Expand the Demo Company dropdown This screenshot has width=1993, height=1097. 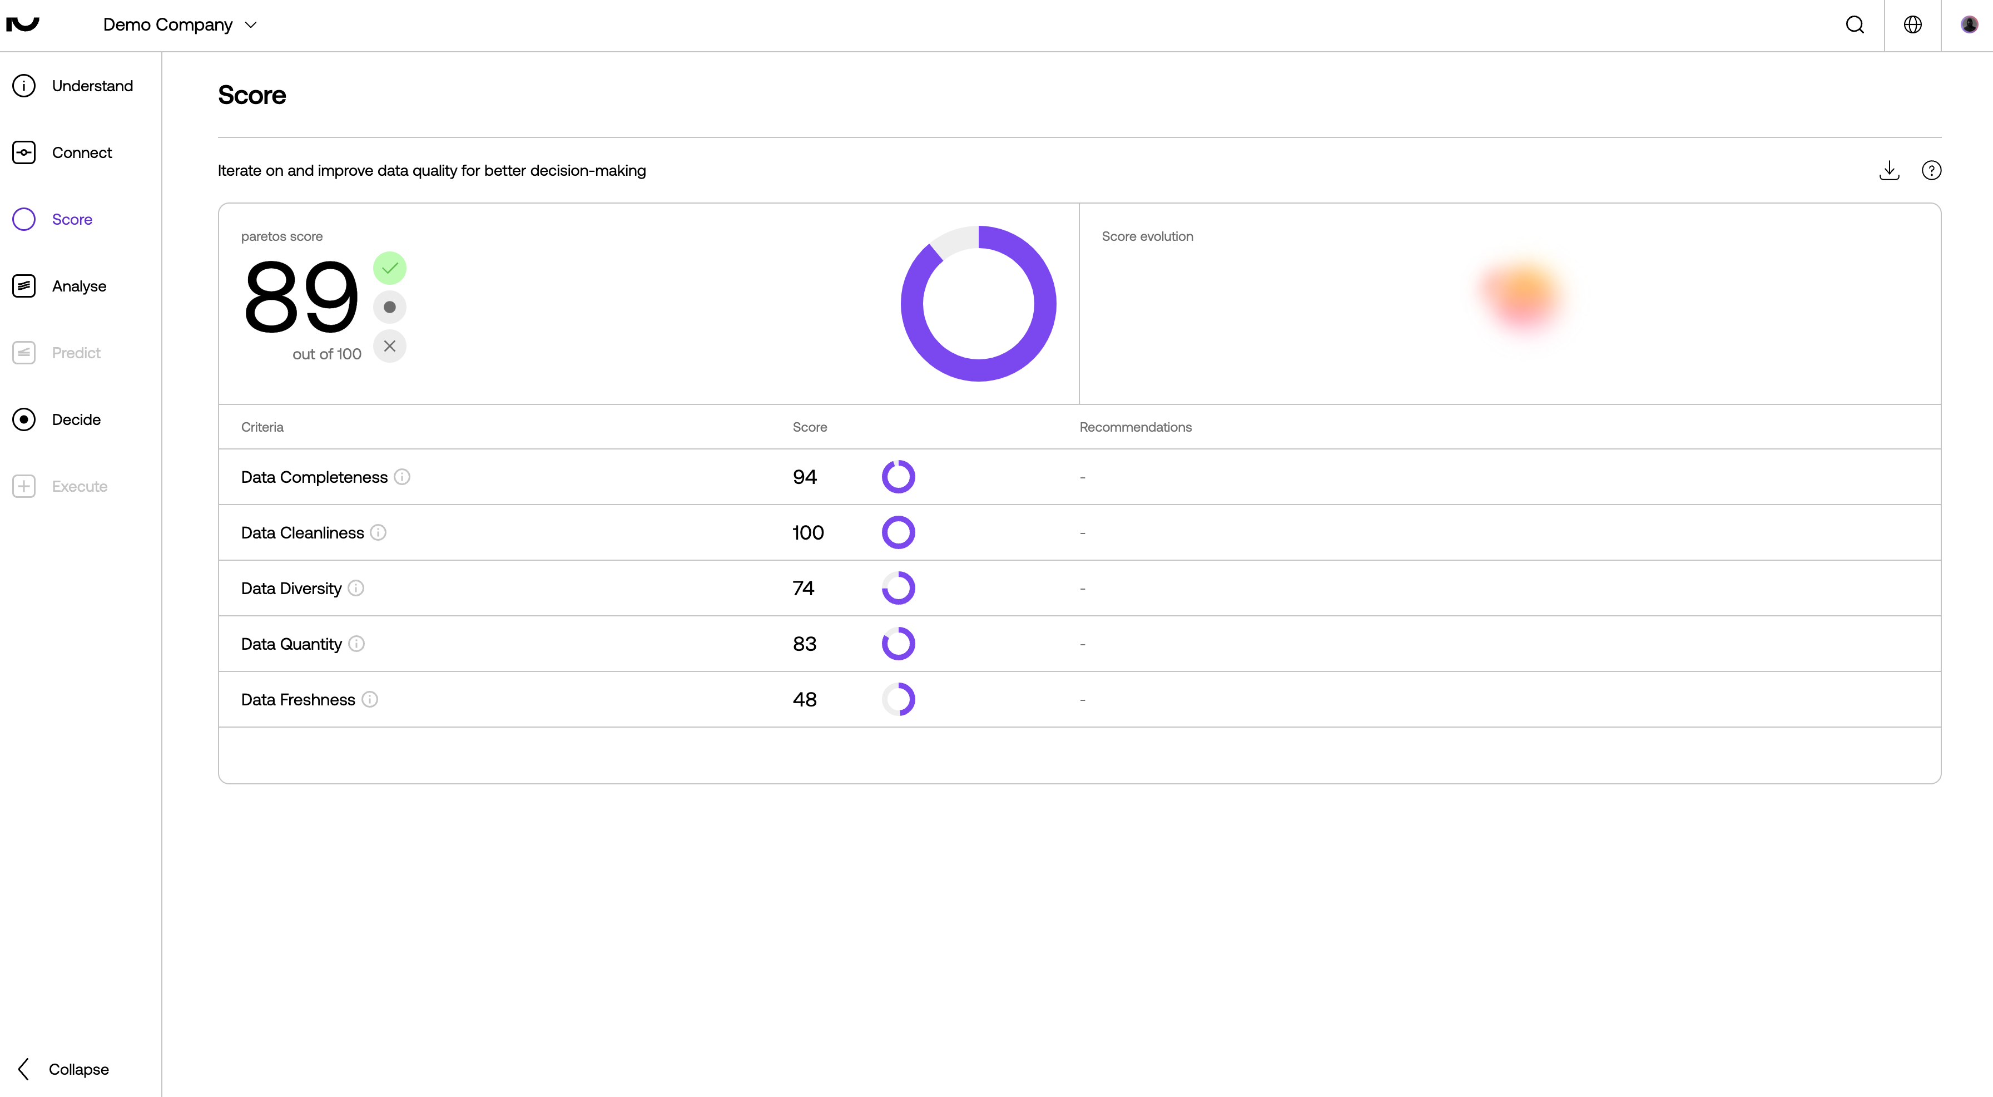point(180,25)
